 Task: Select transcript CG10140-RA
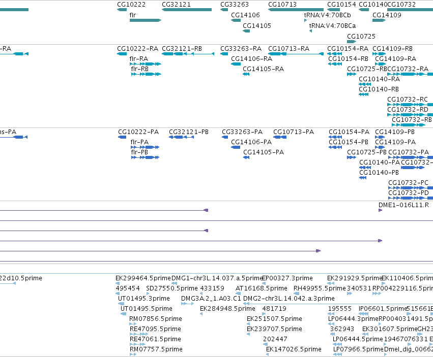click(x=365, y=84)
